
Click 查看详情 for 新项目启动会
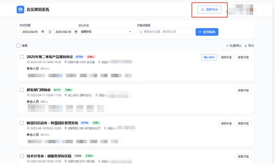click(x=243, y=123)
